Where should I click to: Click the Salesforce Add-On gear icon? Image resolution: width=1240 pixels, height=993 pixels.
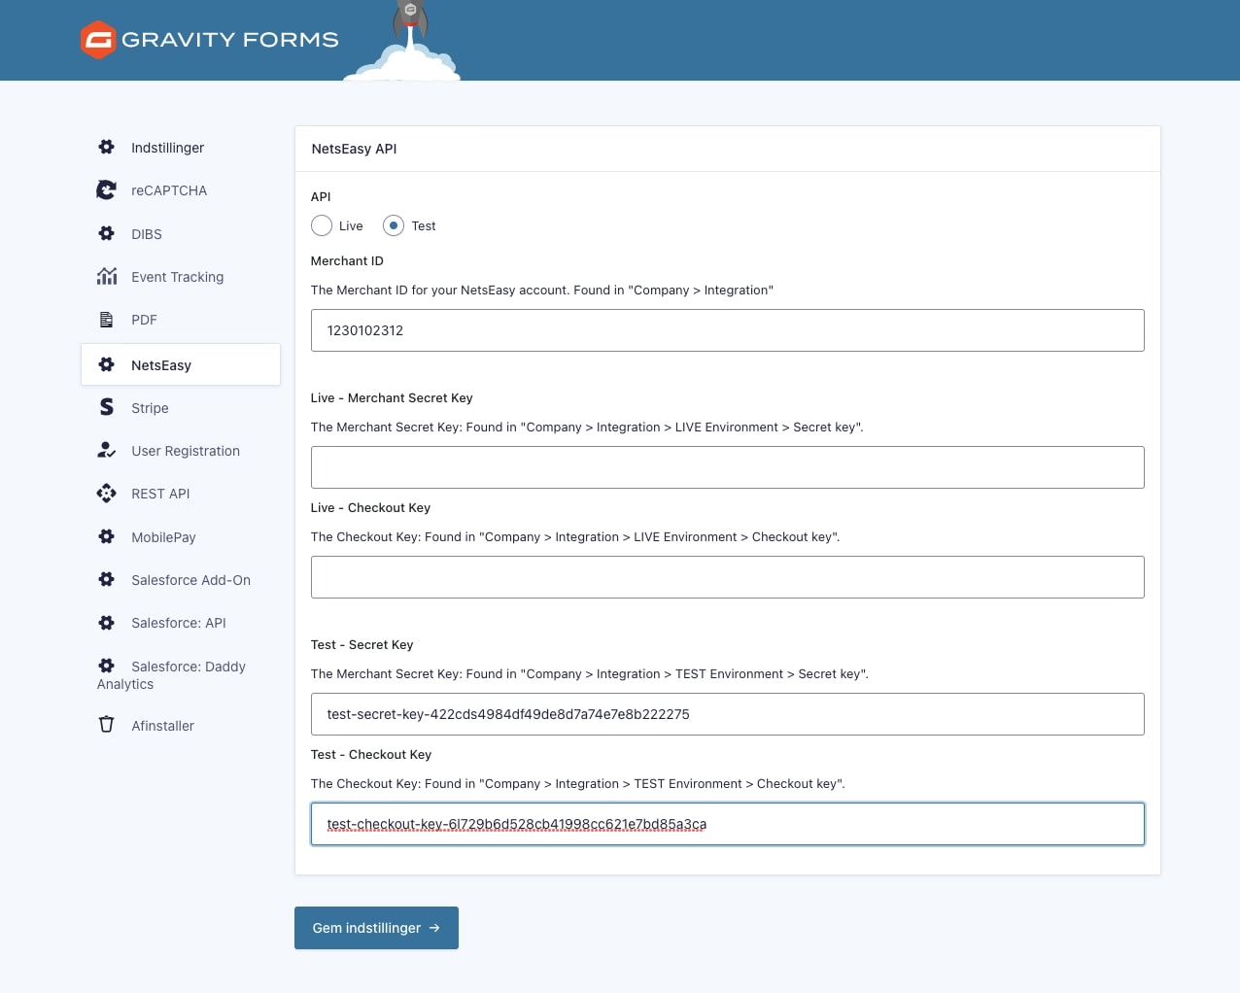(107, 579)
